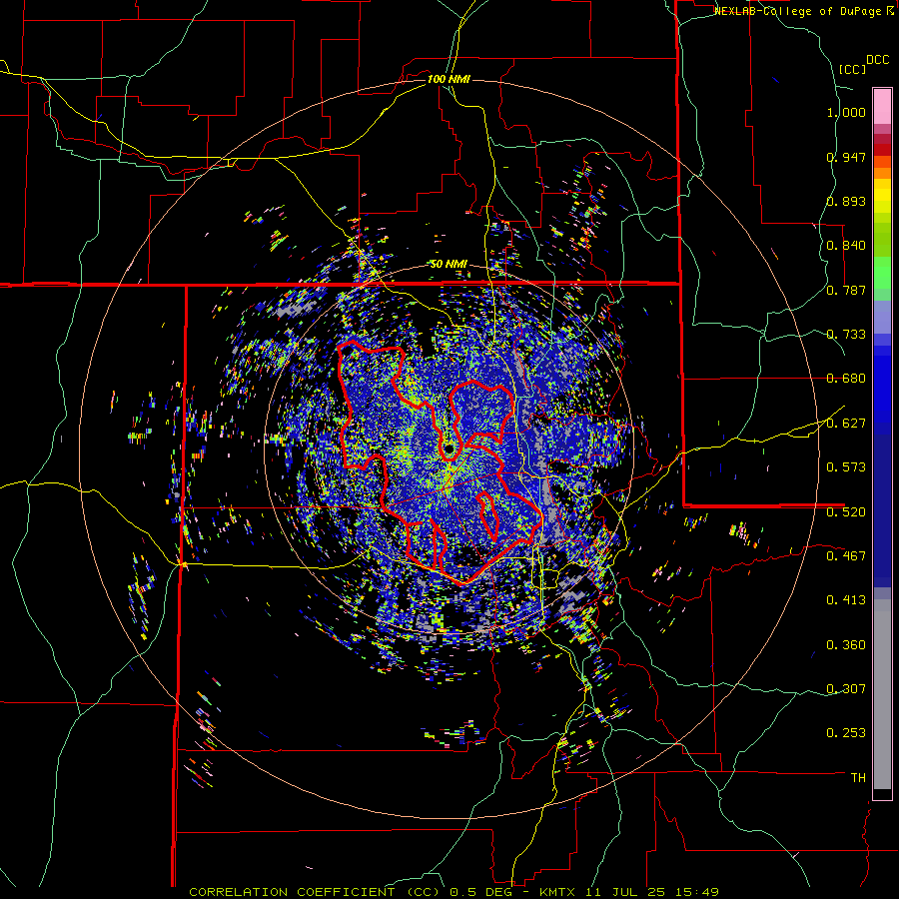The height and width of the screenshot is (899, 899).
Task: Select the 0.307 scale value
Action: [x=846, y=689]
